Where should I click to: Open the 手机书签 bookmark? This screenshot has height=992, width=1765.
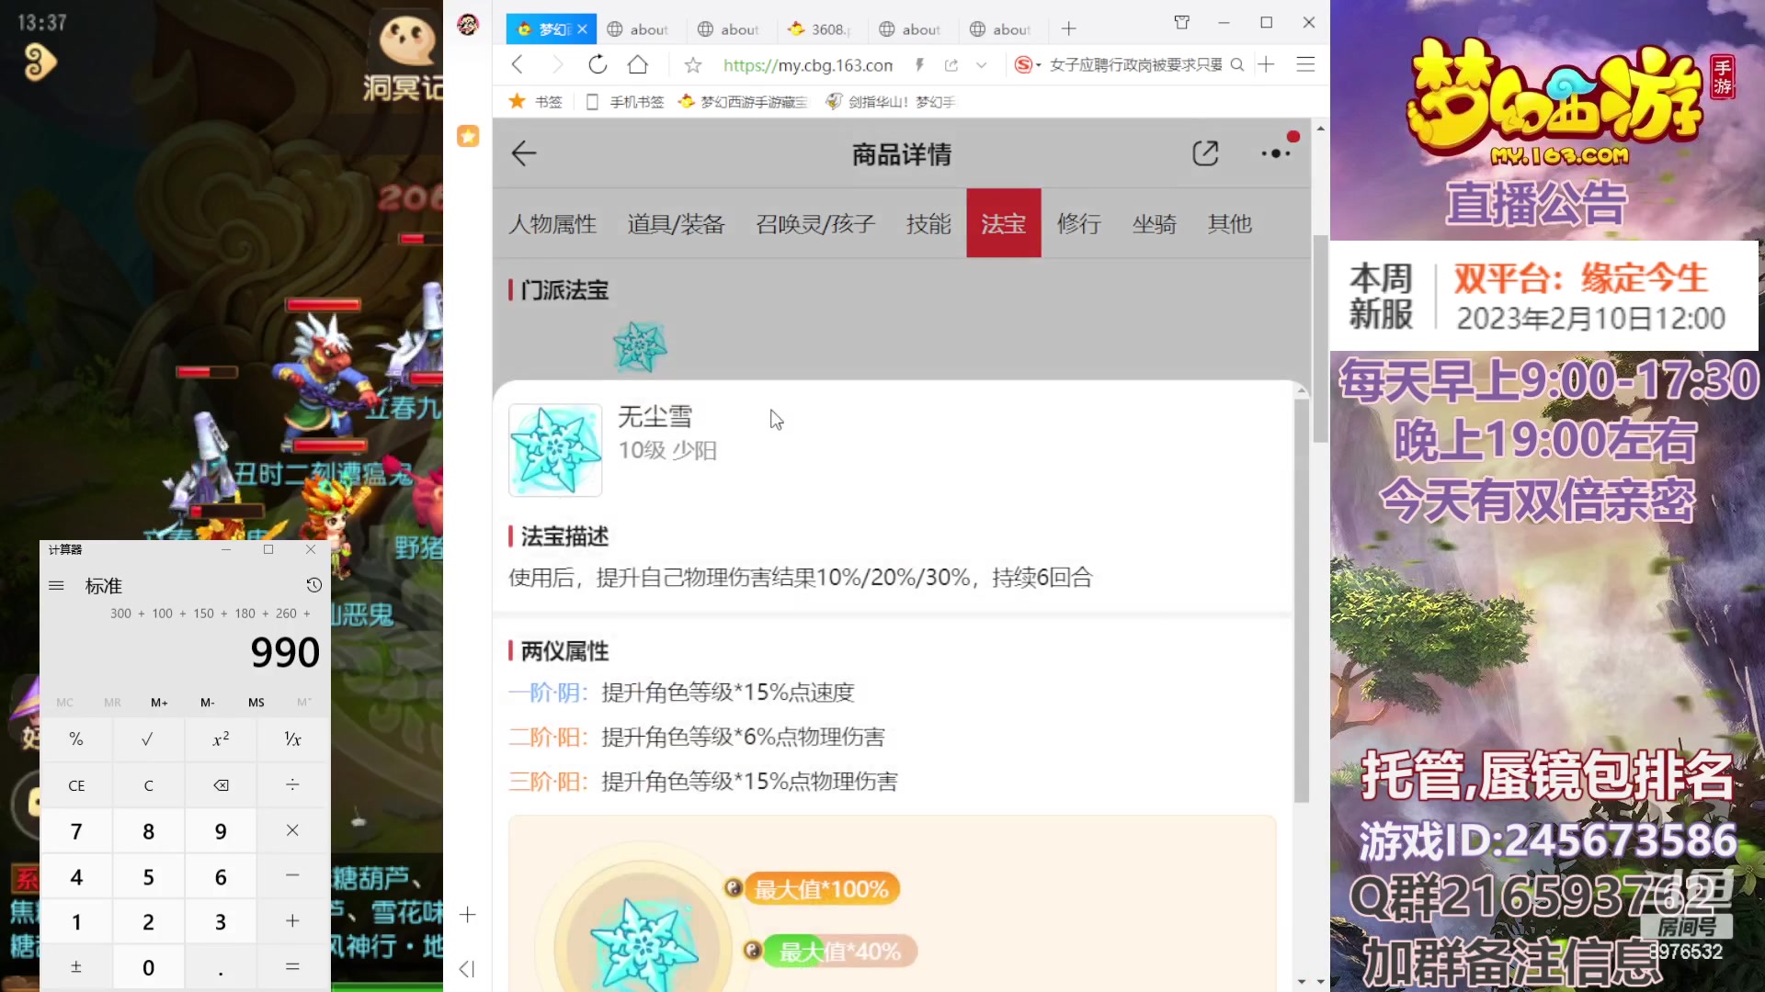625,101
